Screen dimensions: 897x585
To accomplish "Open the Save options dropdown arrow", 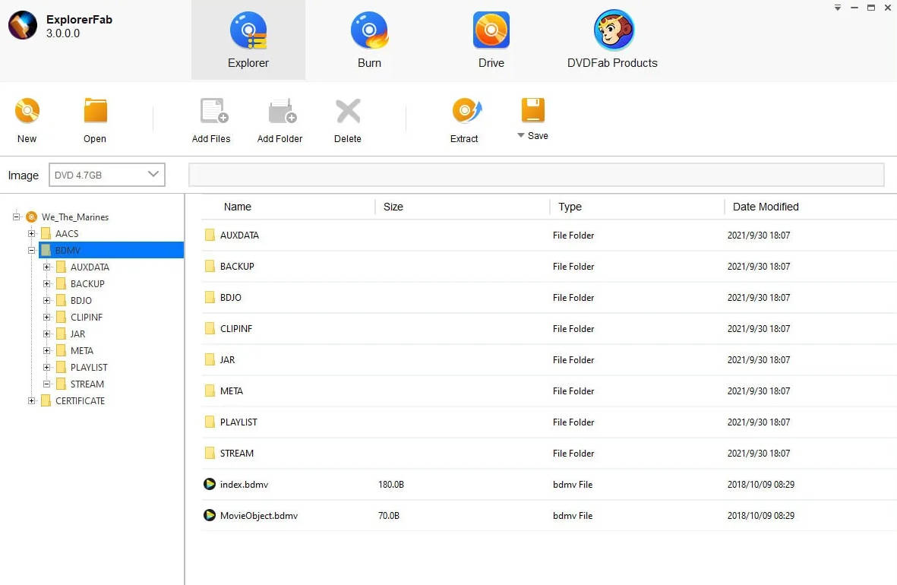I will tap(521, 136).
